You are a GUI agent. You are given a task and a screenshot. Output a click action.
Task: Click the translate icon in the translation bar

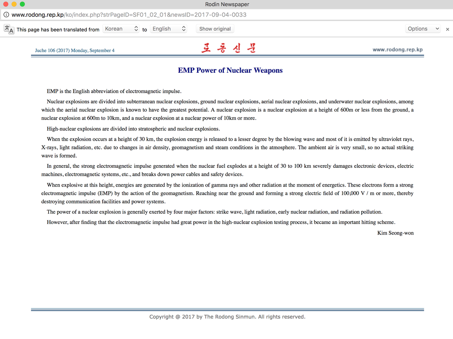point(9,29)
